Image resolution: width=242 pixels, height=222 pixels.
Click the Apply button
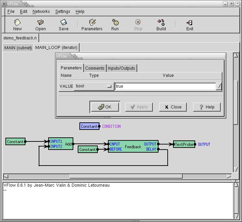(139, 107)
